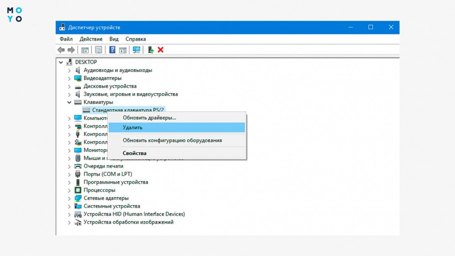Click the Properties toolbar icon
This screenshot has height=256, width=455.
click(x=99, y=50)
